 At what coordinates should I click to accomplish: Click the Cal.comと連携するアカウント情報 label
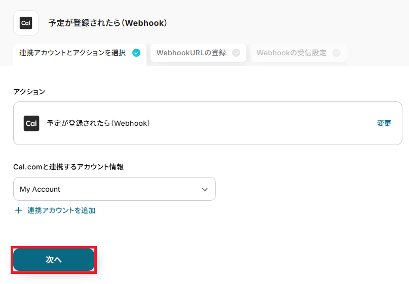(68, 167)
